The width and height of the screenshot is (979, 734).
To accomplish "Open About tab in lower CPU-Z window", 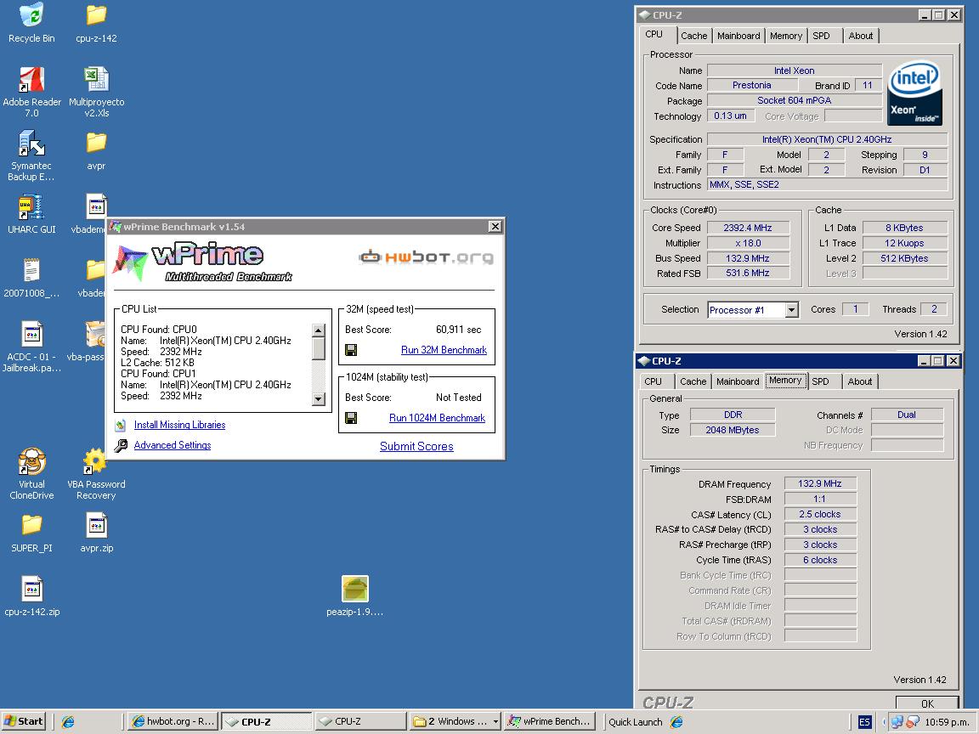I will pyautogui.click(x=860, y=381).
